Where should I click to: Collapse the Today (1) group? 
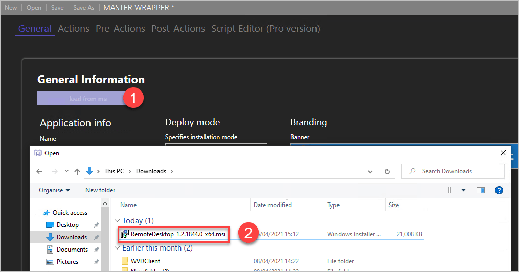[x=118, y=221]
